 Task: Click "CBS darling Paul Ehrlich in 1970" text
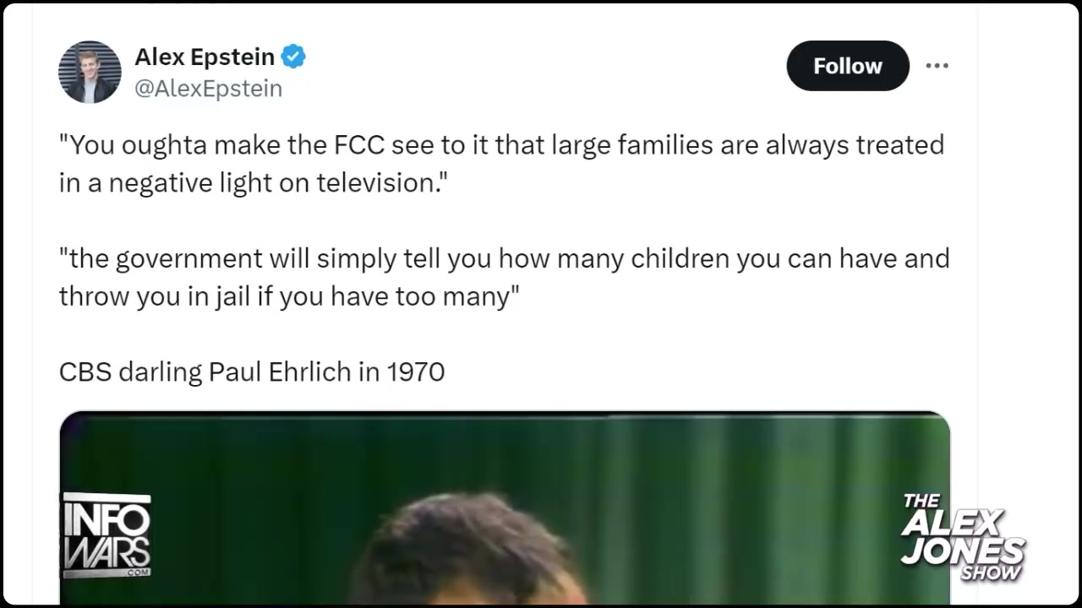click(251, 372)
